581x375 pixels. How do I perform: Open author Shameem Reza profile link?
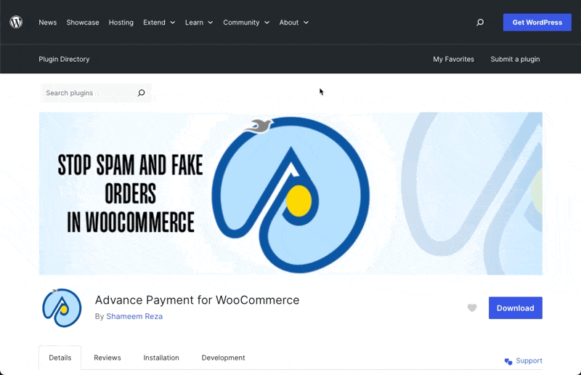134,316
